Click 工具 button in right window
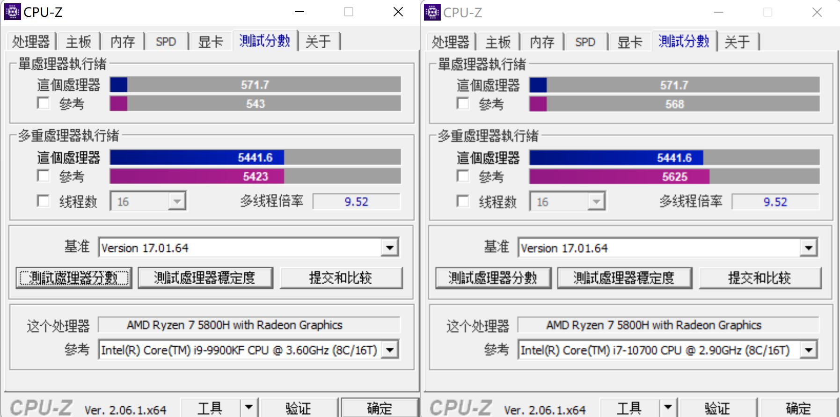The height and width of the screenshot is (417, 840). [x=629, y=408]
